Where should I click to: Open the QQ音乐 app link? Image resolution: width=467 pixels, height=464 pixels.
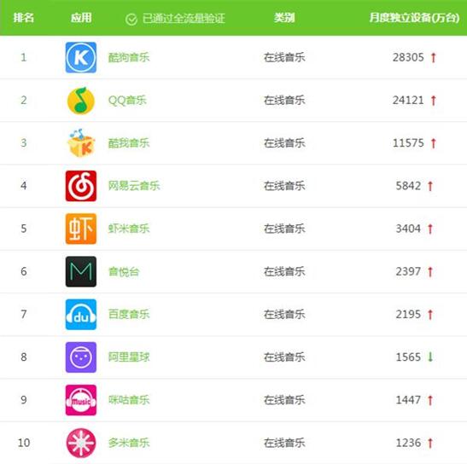pyautogui.click(x=127, y=101)
